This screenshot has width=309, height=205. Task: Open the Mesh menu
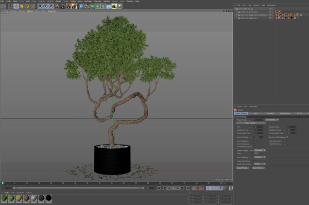(x=28, y=1)
